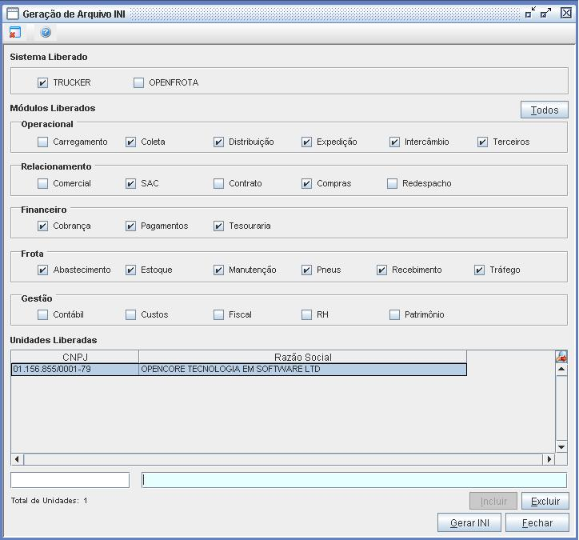
Task: Click the CNPJ column header
Action: pos(74,357)
